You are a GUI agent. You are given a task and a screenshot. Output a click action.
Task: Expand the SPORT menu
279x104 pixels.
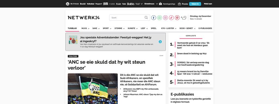point(107,28)
